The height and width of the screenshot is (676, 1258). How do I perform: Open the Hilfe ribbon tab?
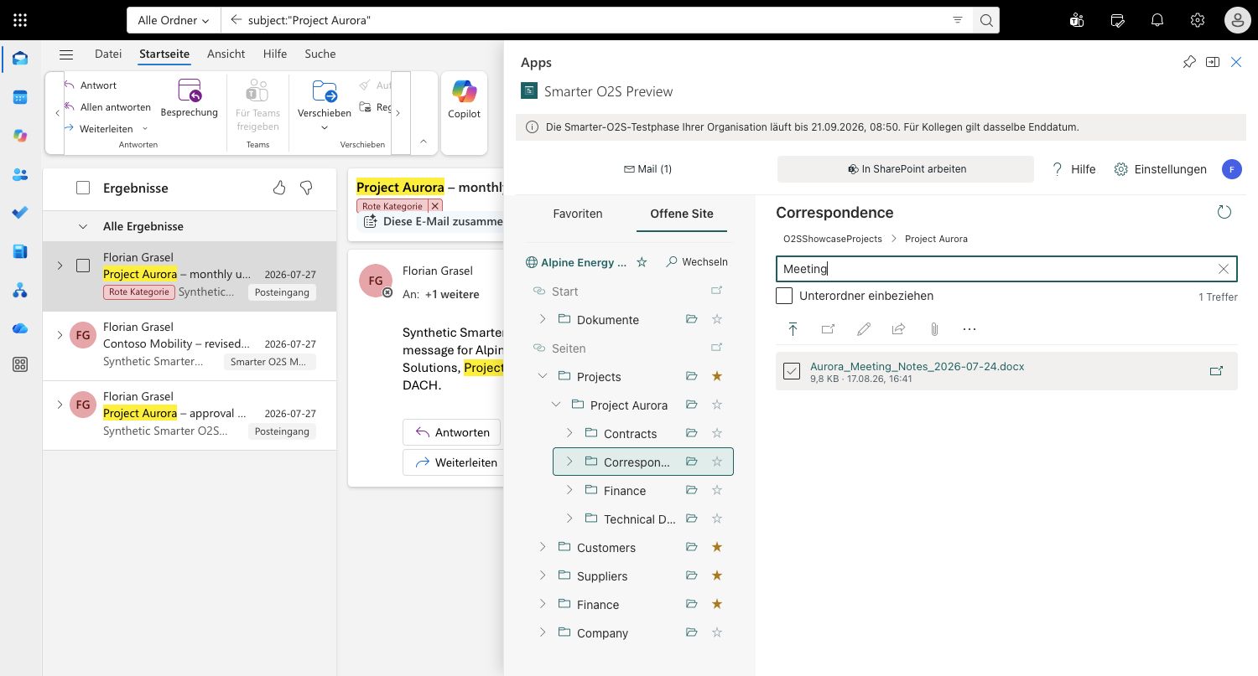[275, 54]
